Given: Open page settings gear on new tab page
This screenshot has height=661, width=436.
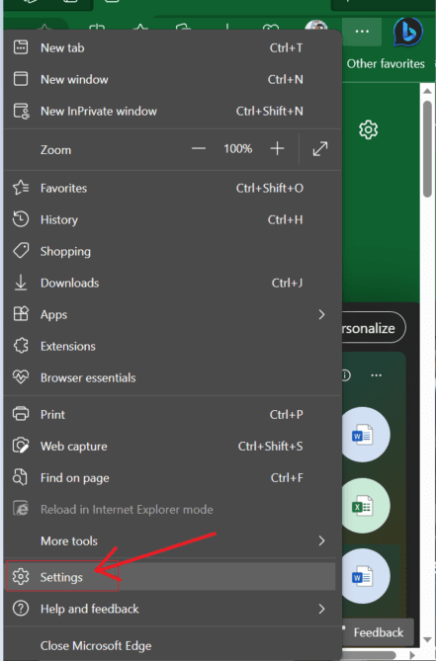Looking at the screenshot, I should [x=368, y=129].
